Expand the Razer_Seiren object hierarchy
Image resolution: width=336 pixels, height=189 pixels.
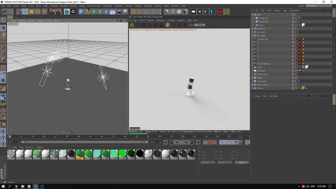coord(252,85)
